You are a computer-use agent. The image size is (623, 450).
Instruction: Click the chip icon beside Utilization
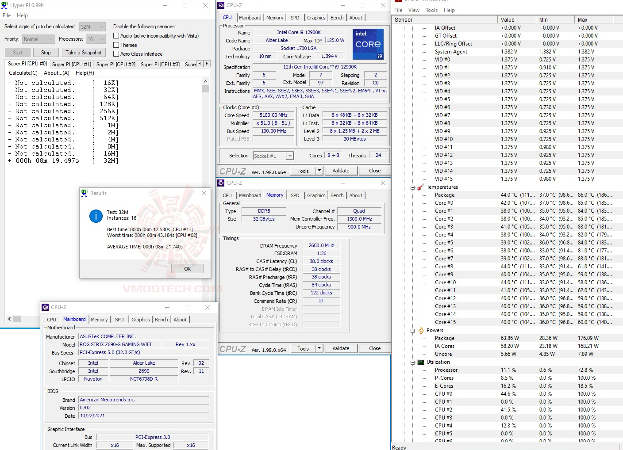[420, 362]
